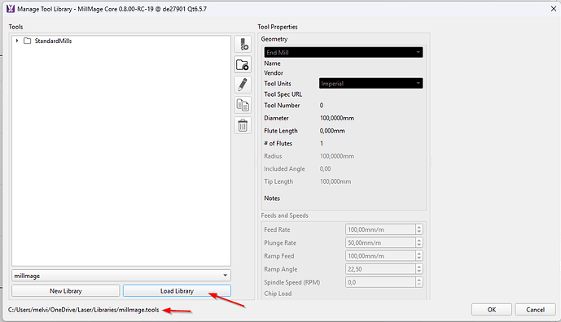The width and height of the screenshot is (561, 322).
Task: Increase Spindle Speed with up arrow
Action: pos(419,280)
